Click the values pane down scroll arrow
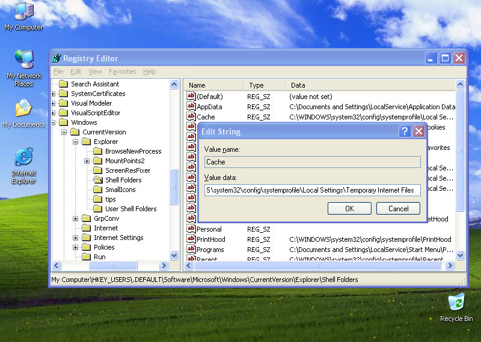Viewport: 481px width, 342px height. click(x=460, y=255)
